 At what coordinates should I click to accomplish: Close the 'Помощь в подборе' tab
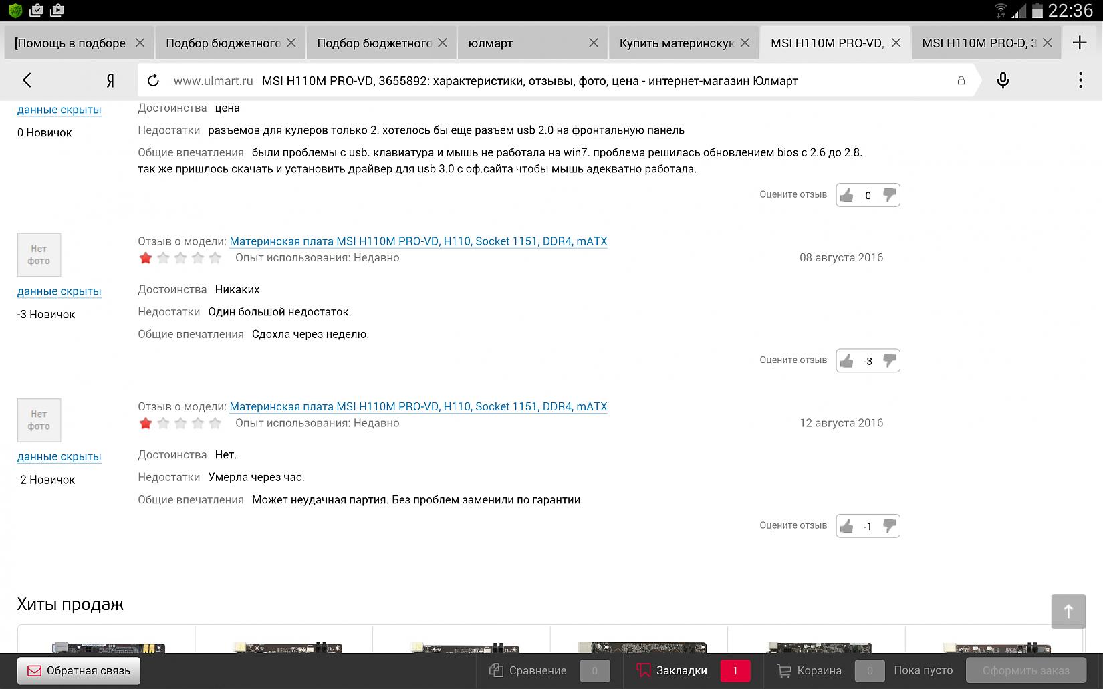pos(140,43)
